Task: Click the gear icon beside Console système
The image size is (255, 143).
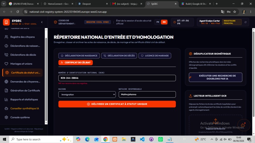Action: 6,117
